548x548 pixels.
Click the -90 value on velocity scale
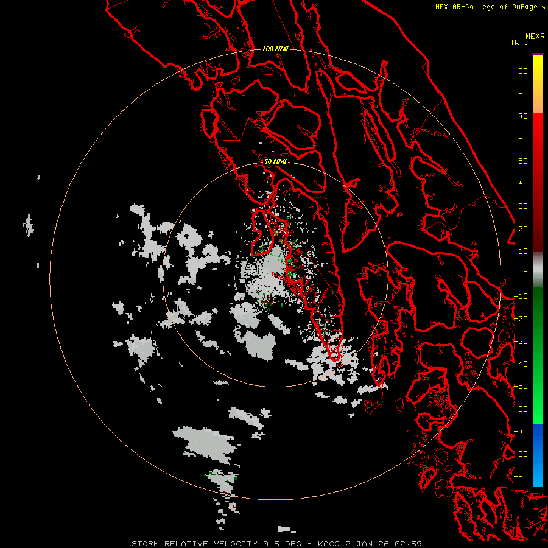tap(521, 476)
